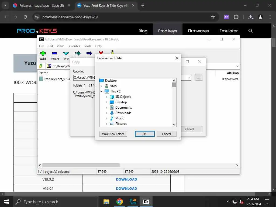Open File Explorer from taskbar
The width and height of the screenshot is (276, 207).
106,202
